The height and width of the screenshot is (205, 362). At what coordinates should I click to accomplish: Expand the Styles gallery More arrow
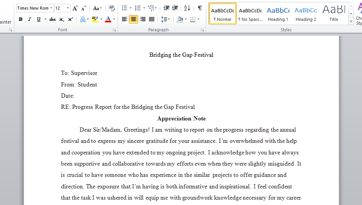351,22
